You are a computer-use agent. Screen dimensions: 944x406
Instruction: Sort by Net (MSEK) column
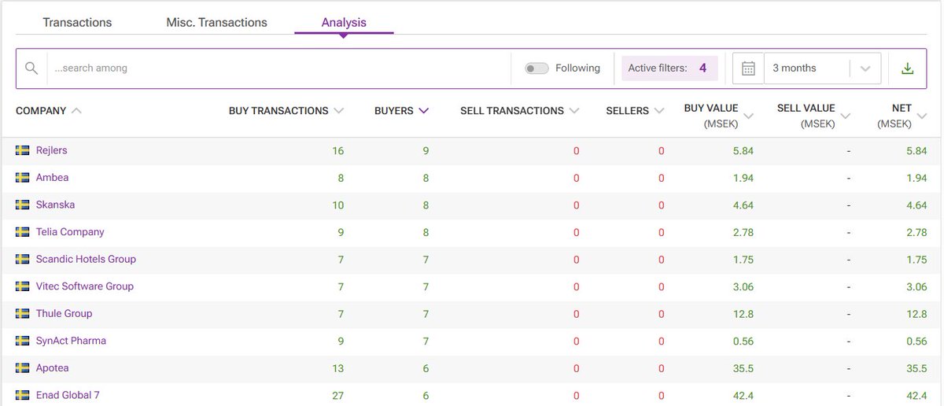point(903,116)
